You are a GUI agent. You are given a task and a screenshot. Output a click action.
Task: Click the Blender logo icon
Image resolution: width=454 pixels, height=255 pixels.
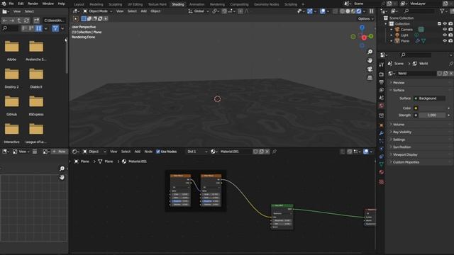(x=4, y=4)
